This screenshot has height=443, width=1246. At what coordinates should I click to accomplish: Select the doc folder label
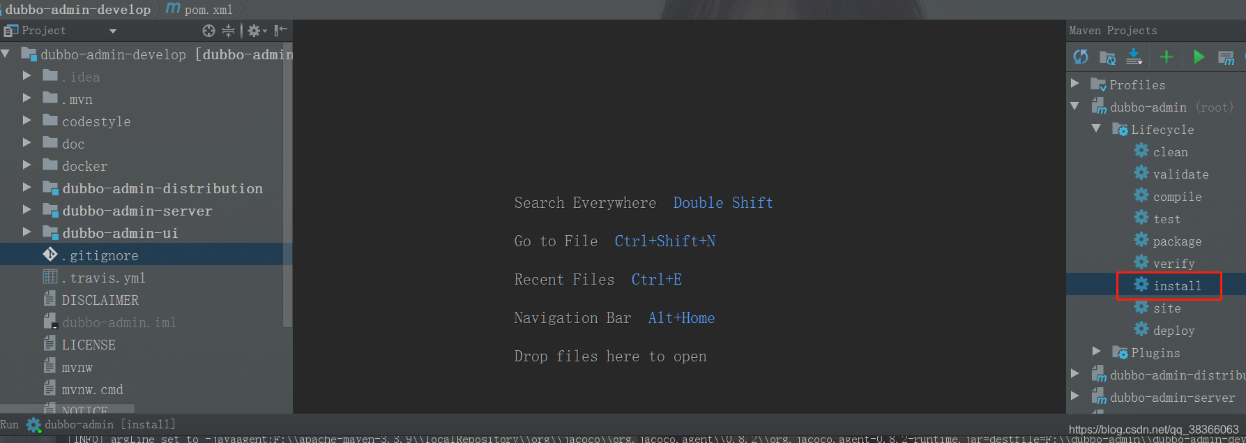[x=73, y=144]
